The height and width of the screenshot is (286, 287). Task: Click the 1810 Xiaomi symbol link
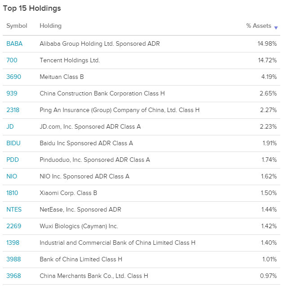coord(12,193)
